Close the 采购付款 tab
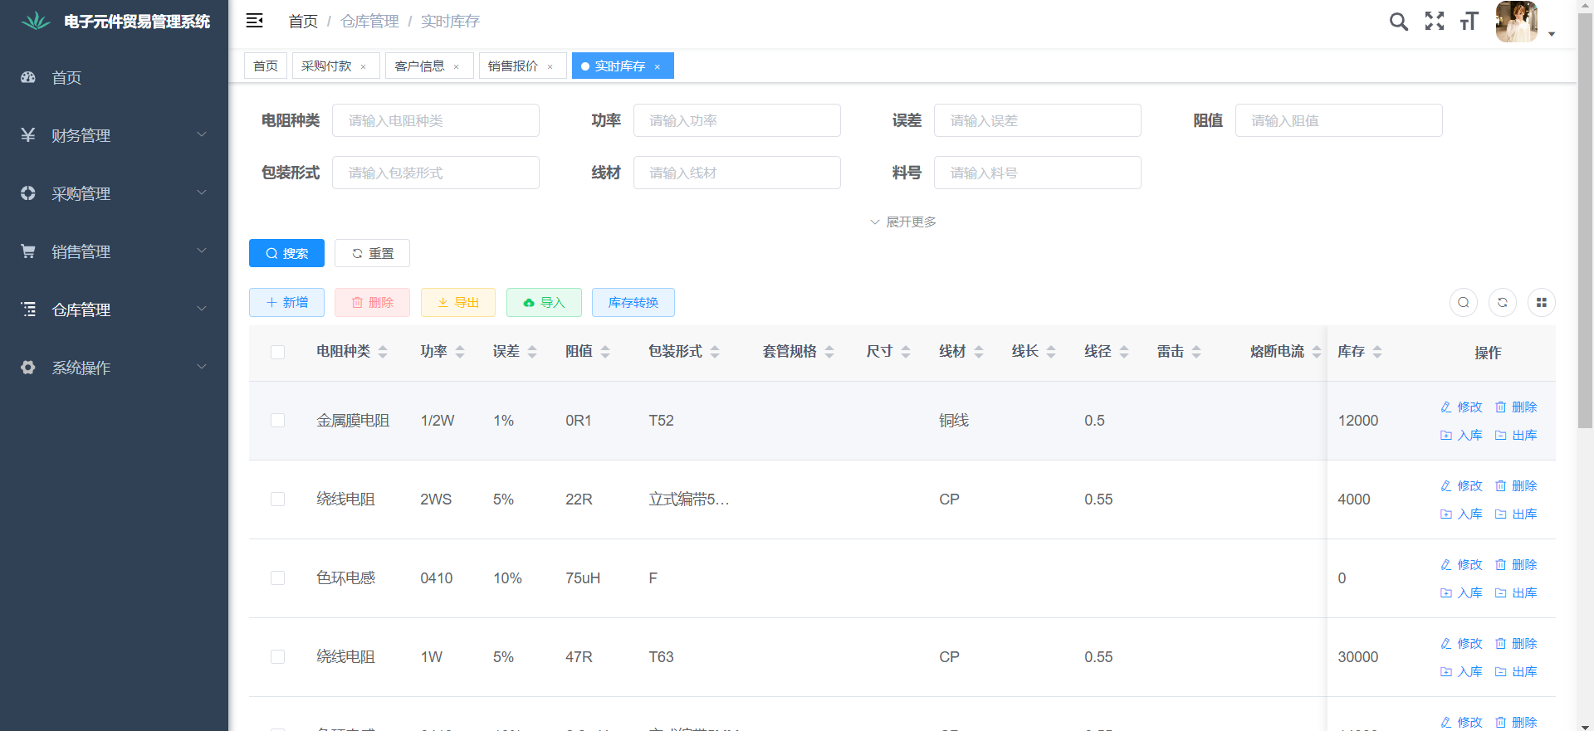This screenshot has width=1594, height=731. click(363, 66)
